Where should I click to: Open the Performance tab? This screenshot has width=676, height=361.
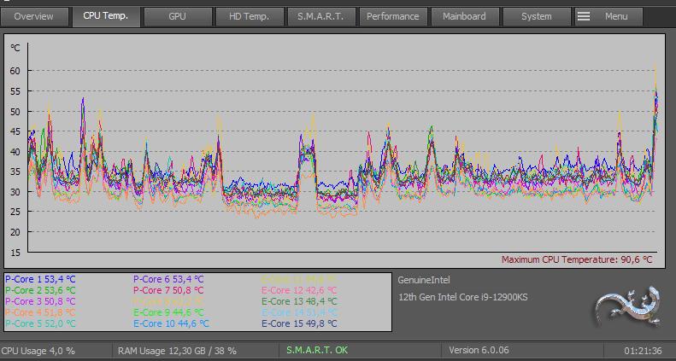click(x=392, y=16)
